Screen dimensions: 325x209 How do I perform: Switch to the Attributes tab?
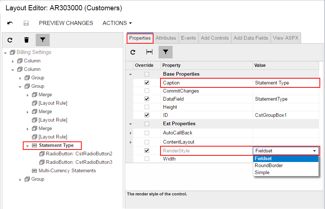click(x=166, y=38)
